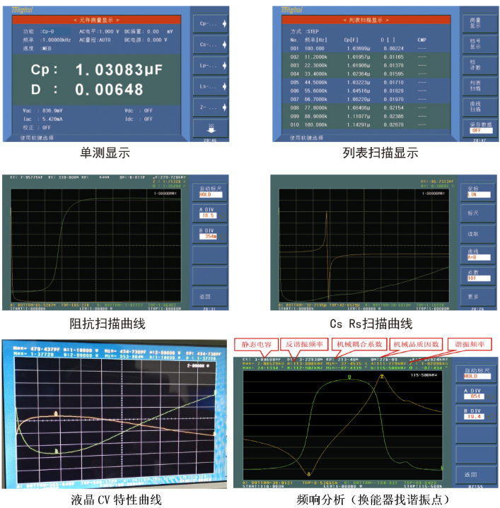Viewport: 500px width, 508px height.
Task: Toggle 自动标尺 HOLD in frequency response screen
Action: click(x=477, y=373)
